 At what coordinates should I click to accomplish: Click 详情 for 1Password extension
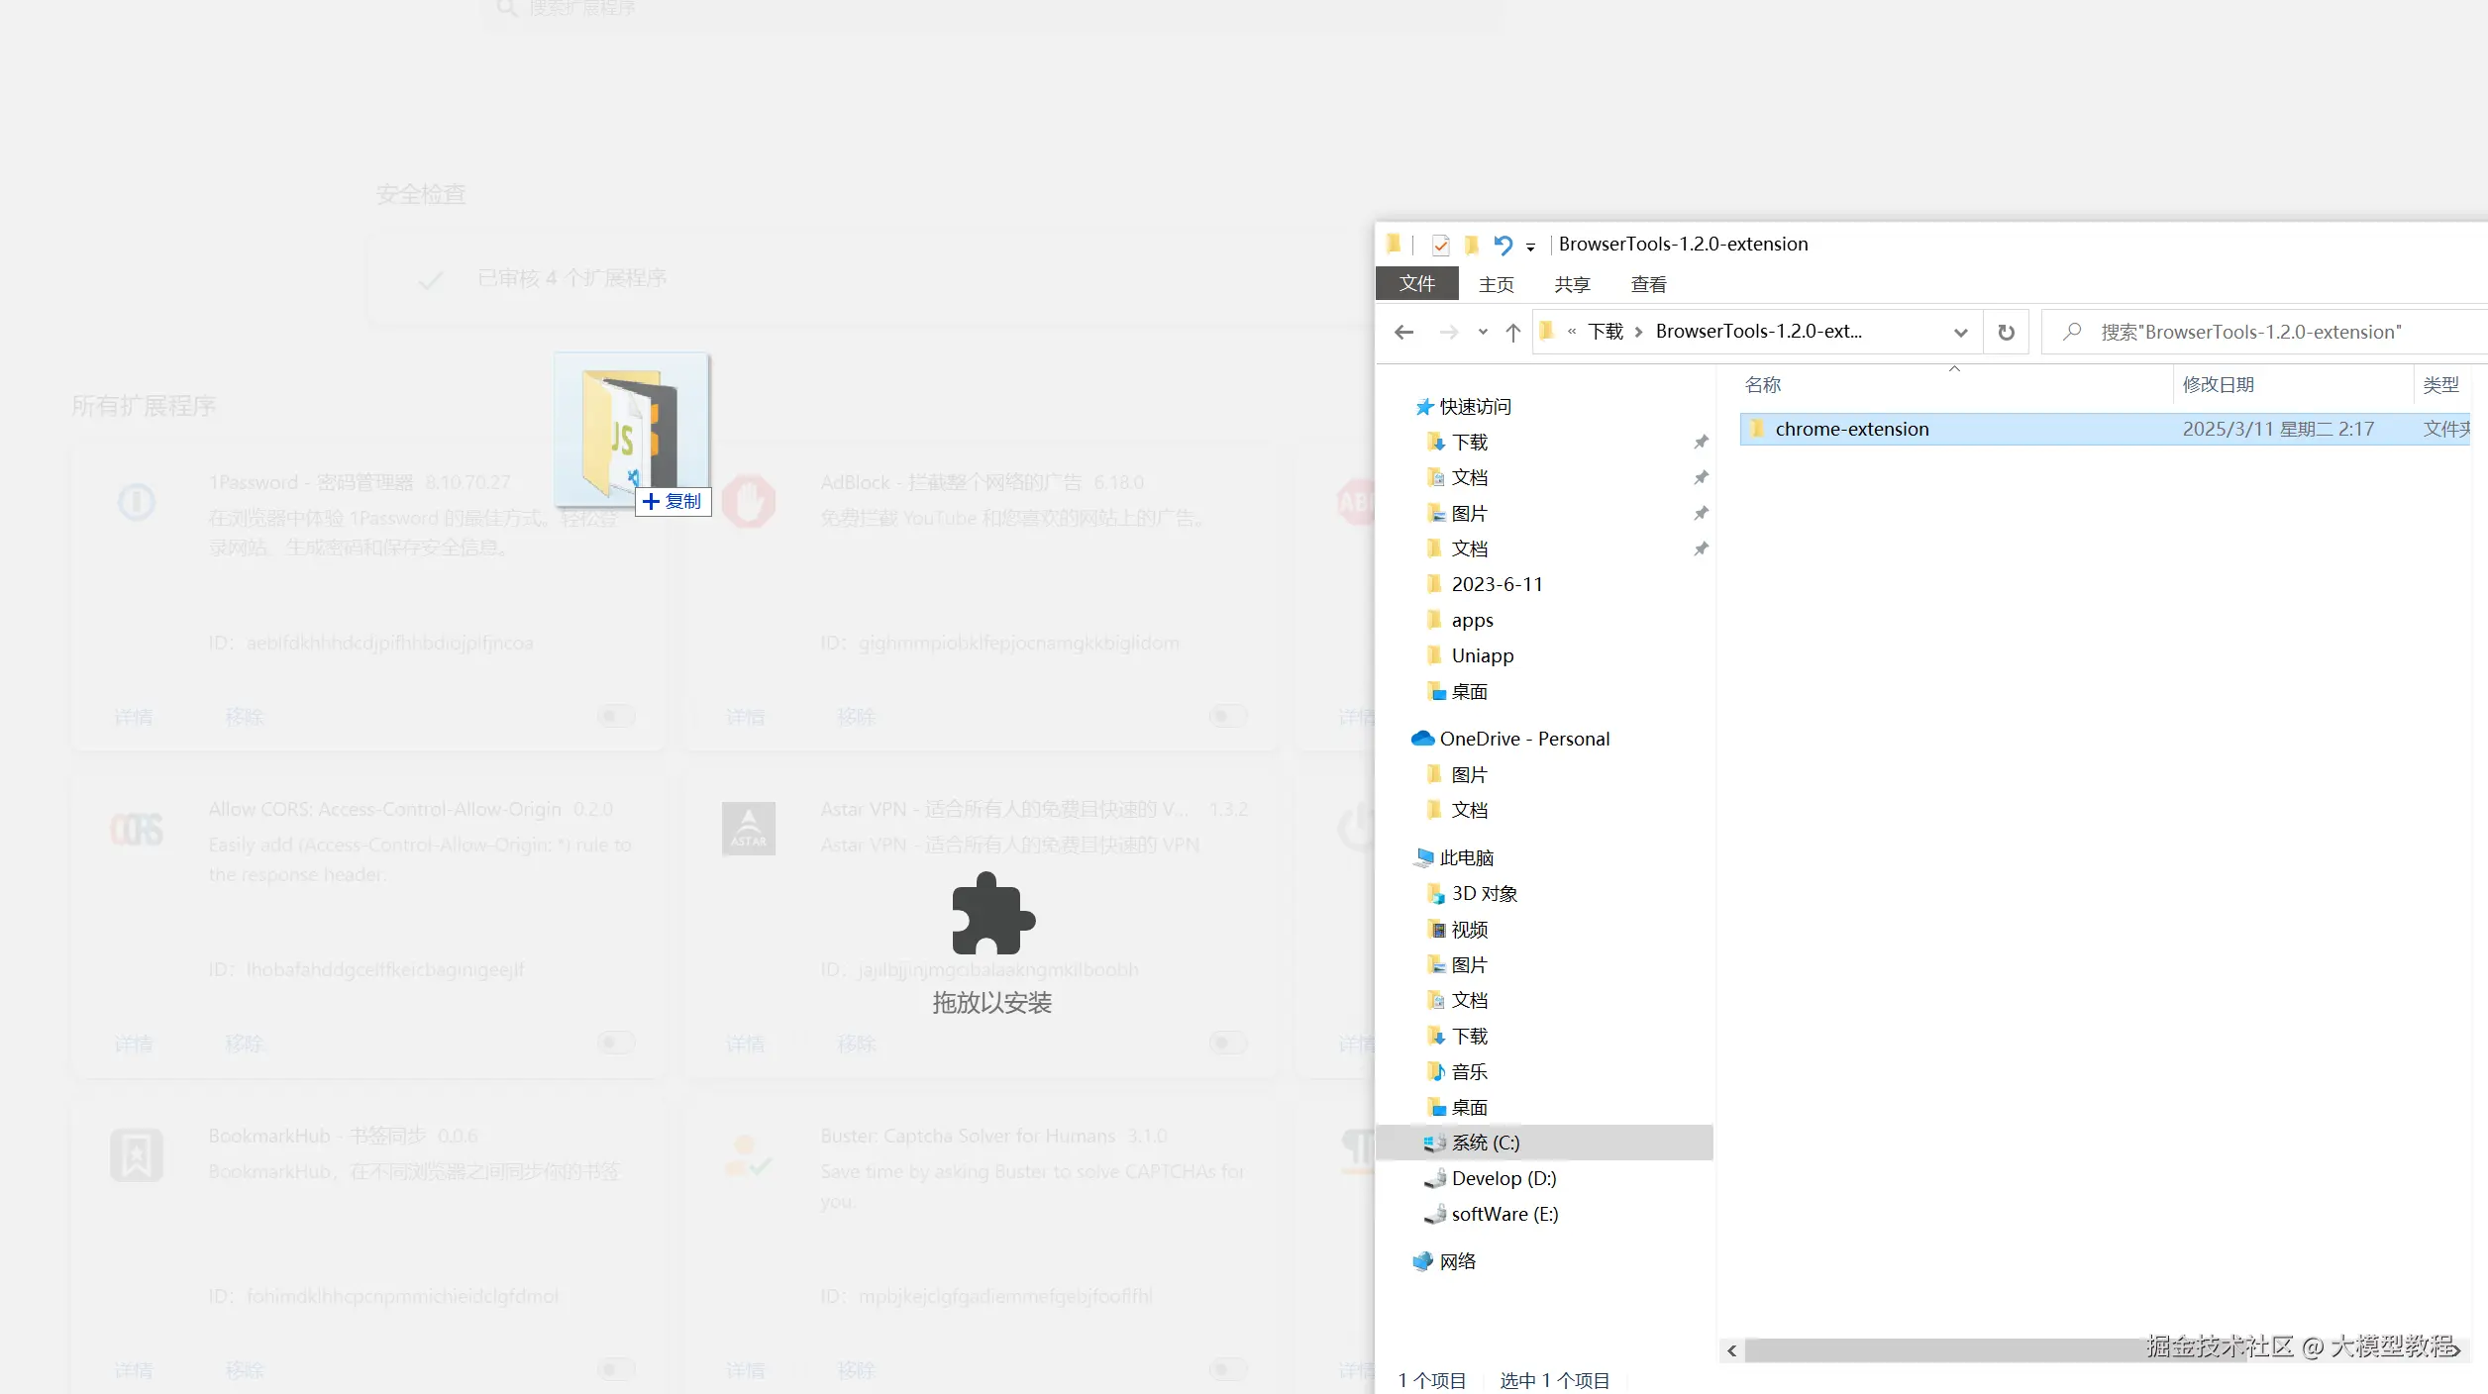[134, 717]
